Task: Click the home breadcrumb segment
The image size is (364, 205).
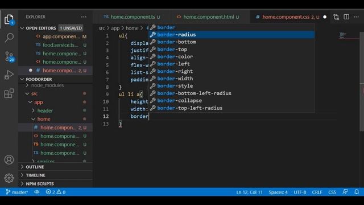Action: point(132,28)
